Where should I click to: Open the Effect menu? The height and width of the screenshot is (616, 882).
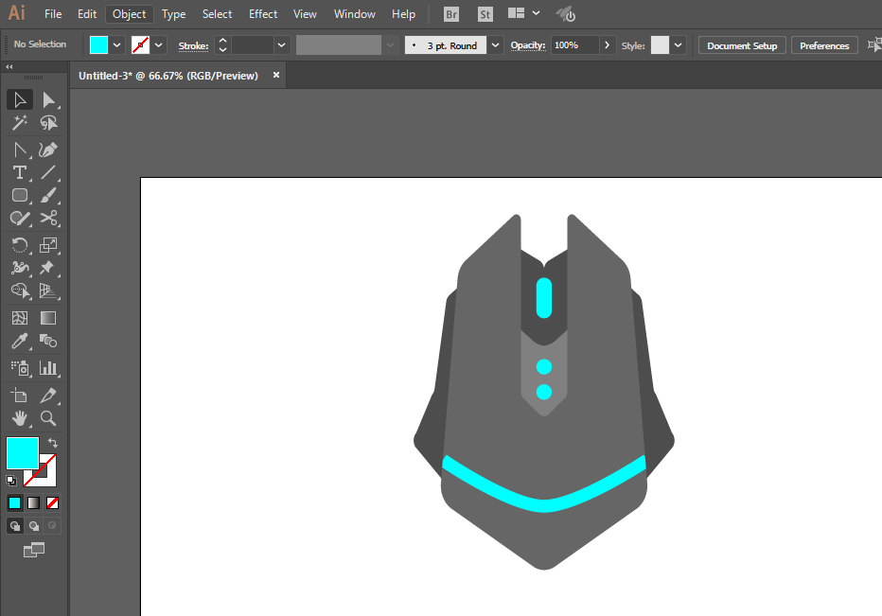[263, 14]
